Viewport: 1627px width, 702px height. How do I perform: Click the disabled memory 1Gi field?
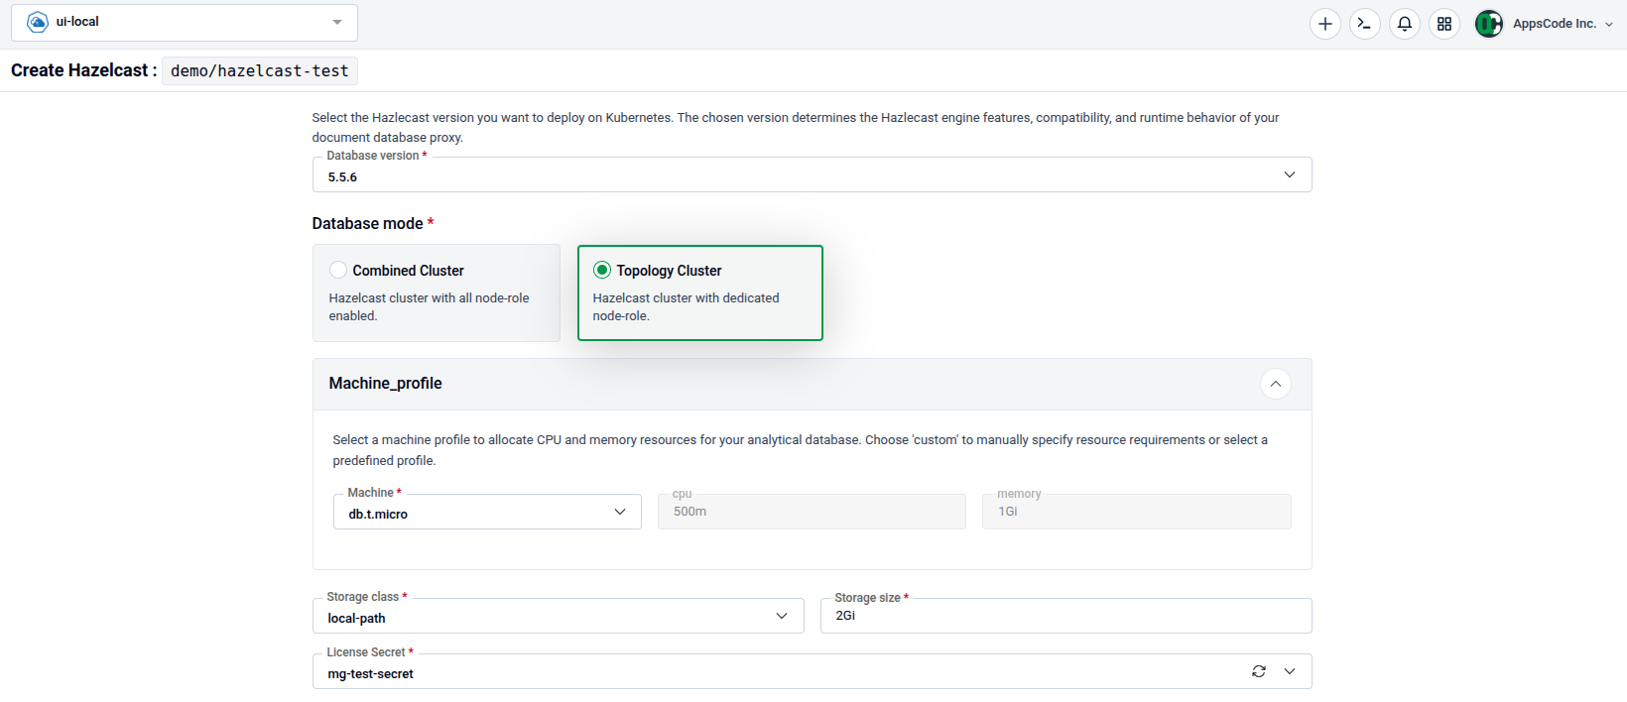coord(1137,512)
